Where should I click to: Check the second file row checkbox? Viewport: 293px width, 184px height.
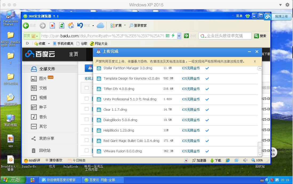click(87, 109)
